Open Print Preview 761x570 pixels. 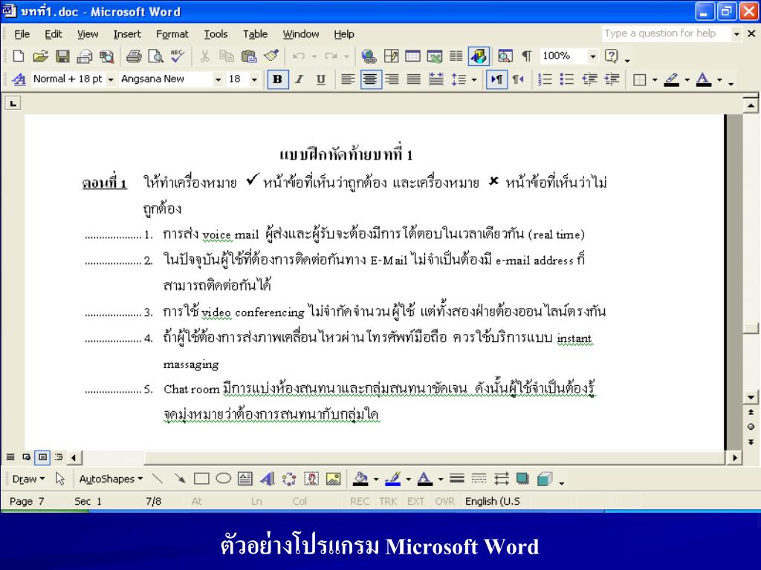[x=156, y=56]
